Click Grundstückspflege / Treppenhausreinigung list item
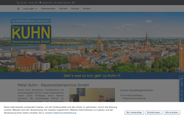This screenshot has width=184, height=115. pyautogui.click(x=134, y=97)
